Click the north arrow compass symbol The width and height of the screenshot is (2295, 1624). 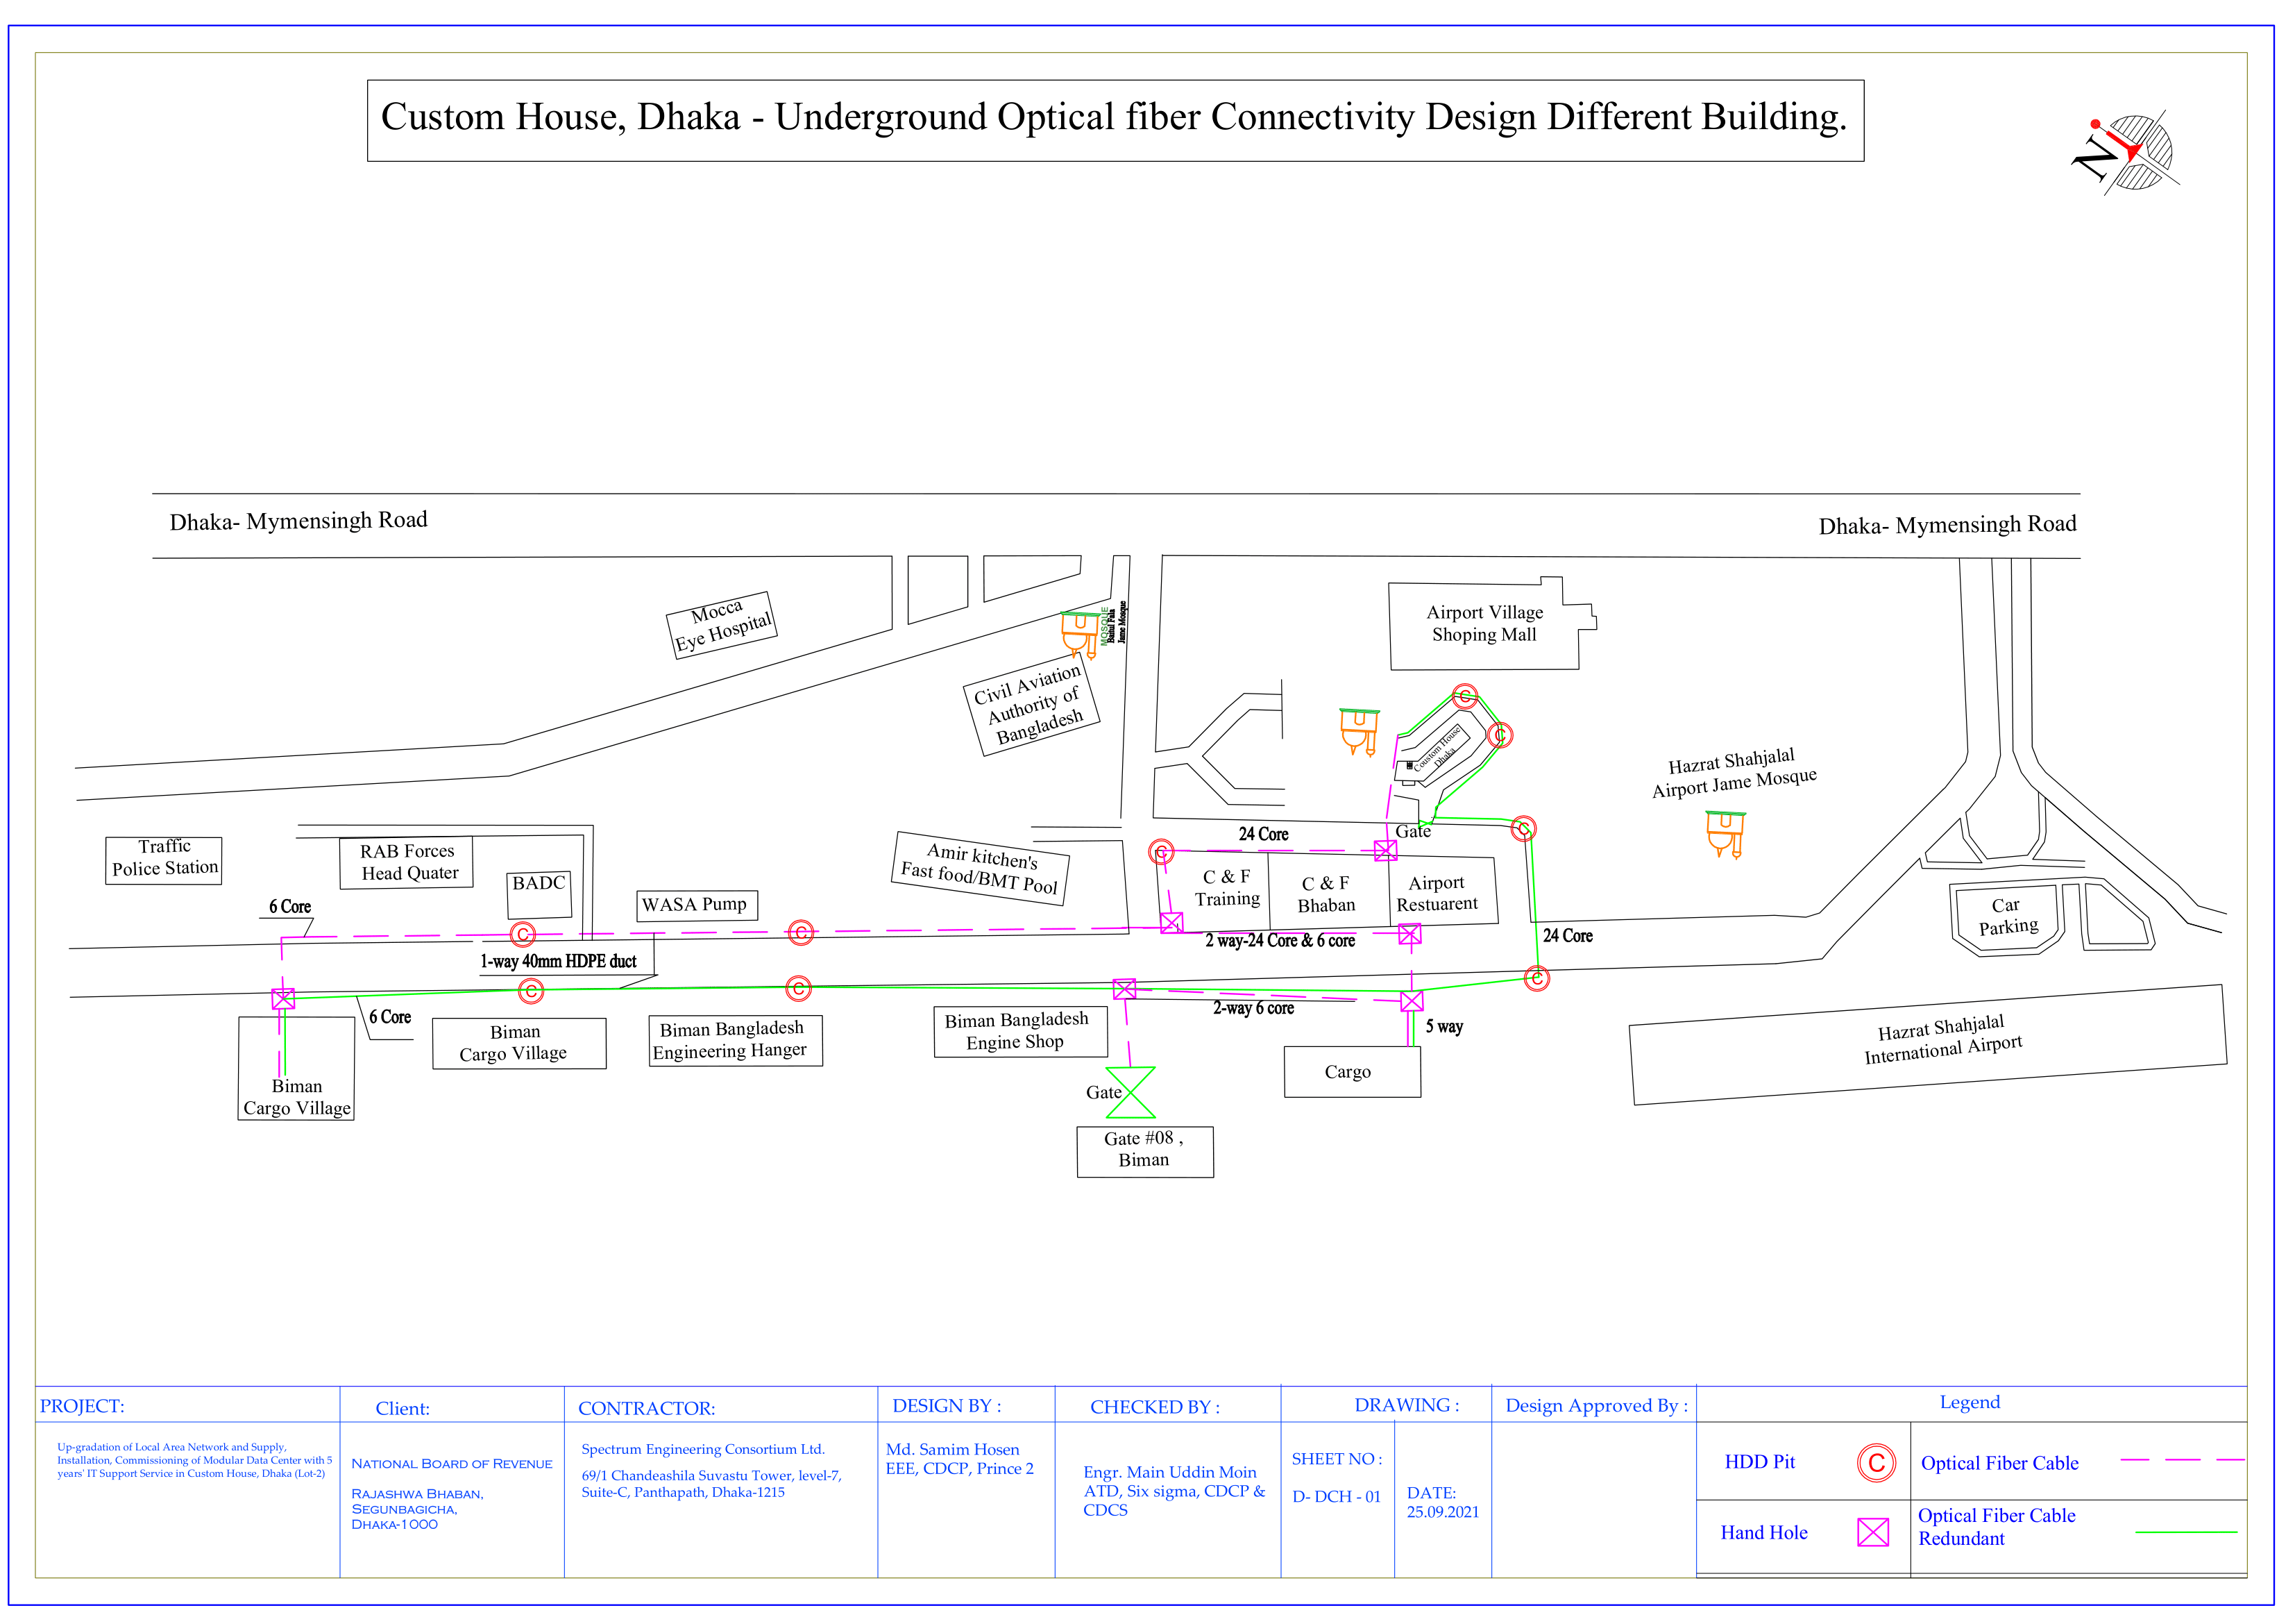coord(2128,153)
